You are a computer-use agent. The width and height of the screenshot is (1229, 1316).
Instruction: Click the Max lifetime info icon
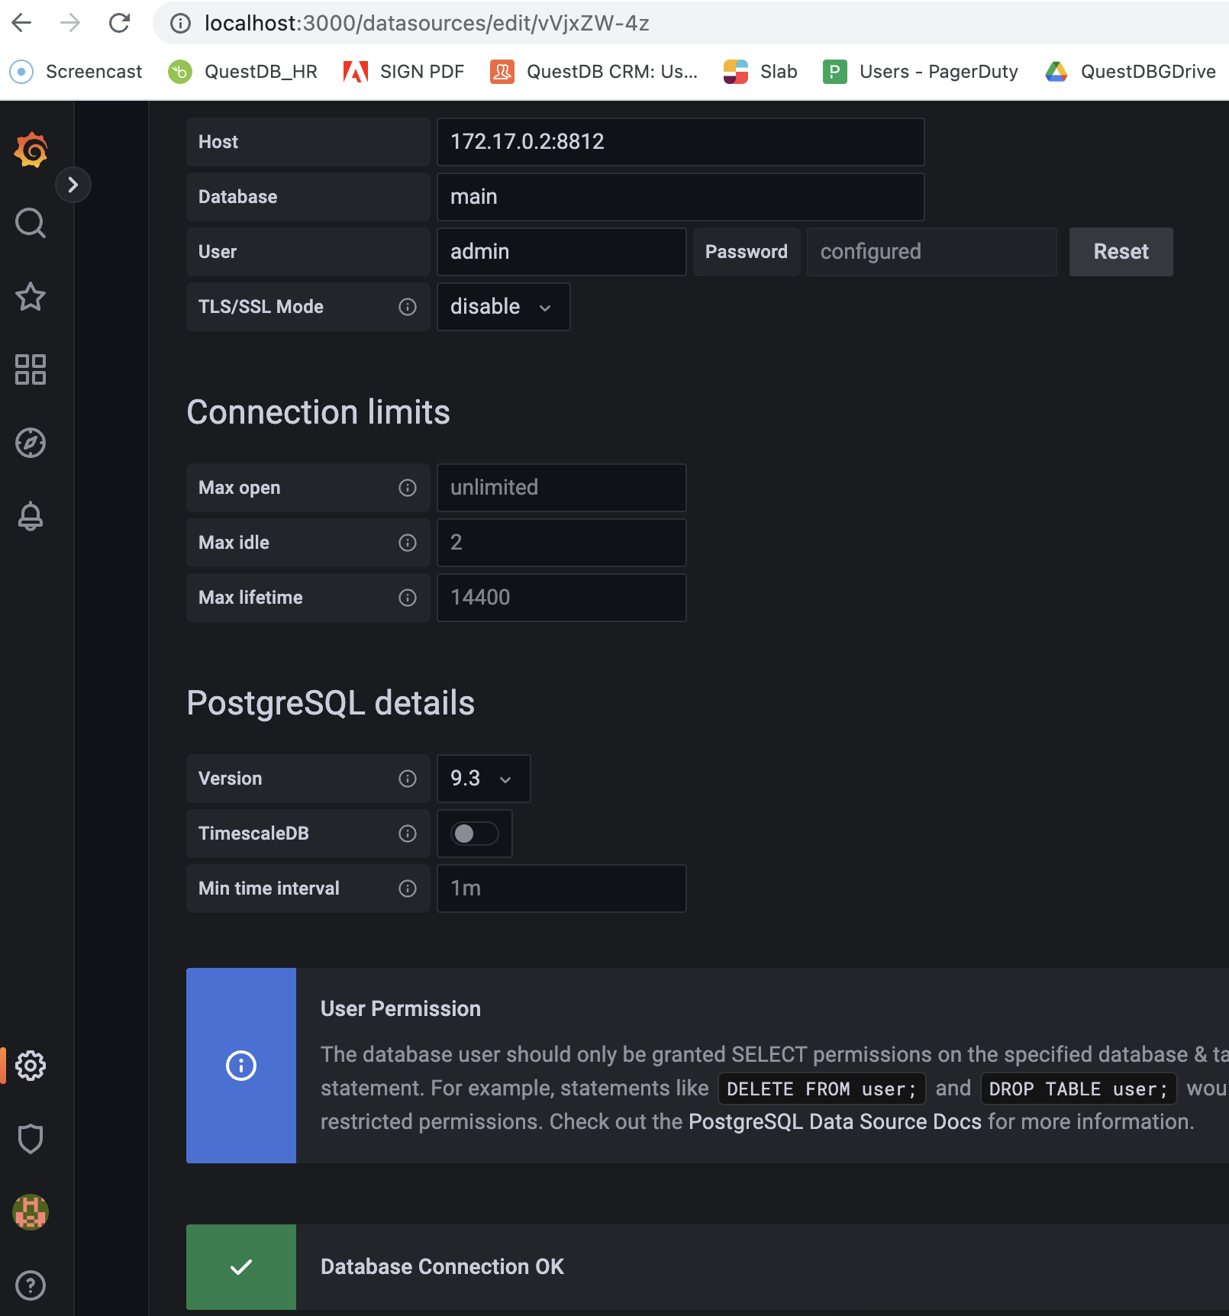408,598
